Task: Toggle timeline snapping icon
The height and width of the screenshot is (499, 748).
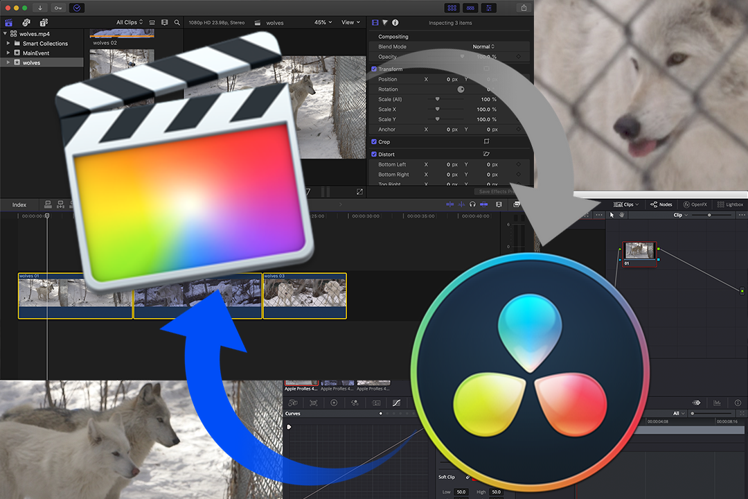Action: click(483, 204)
